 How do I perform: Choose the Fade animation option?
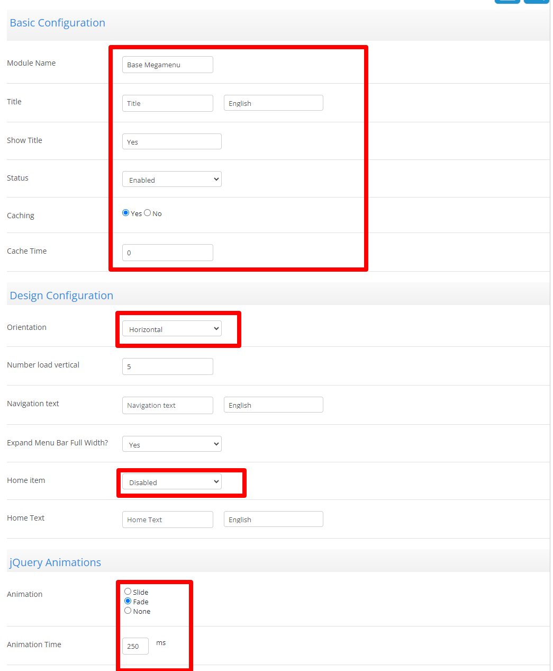click(x=128, y=601)
